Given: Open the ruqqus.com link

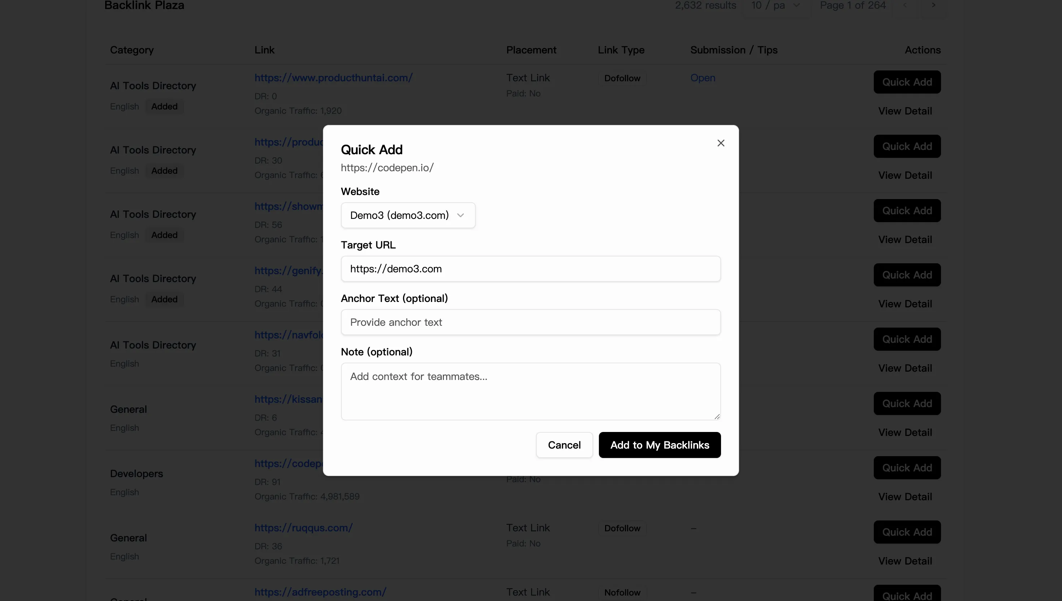Looking at the screenshot, I should 303,528.
